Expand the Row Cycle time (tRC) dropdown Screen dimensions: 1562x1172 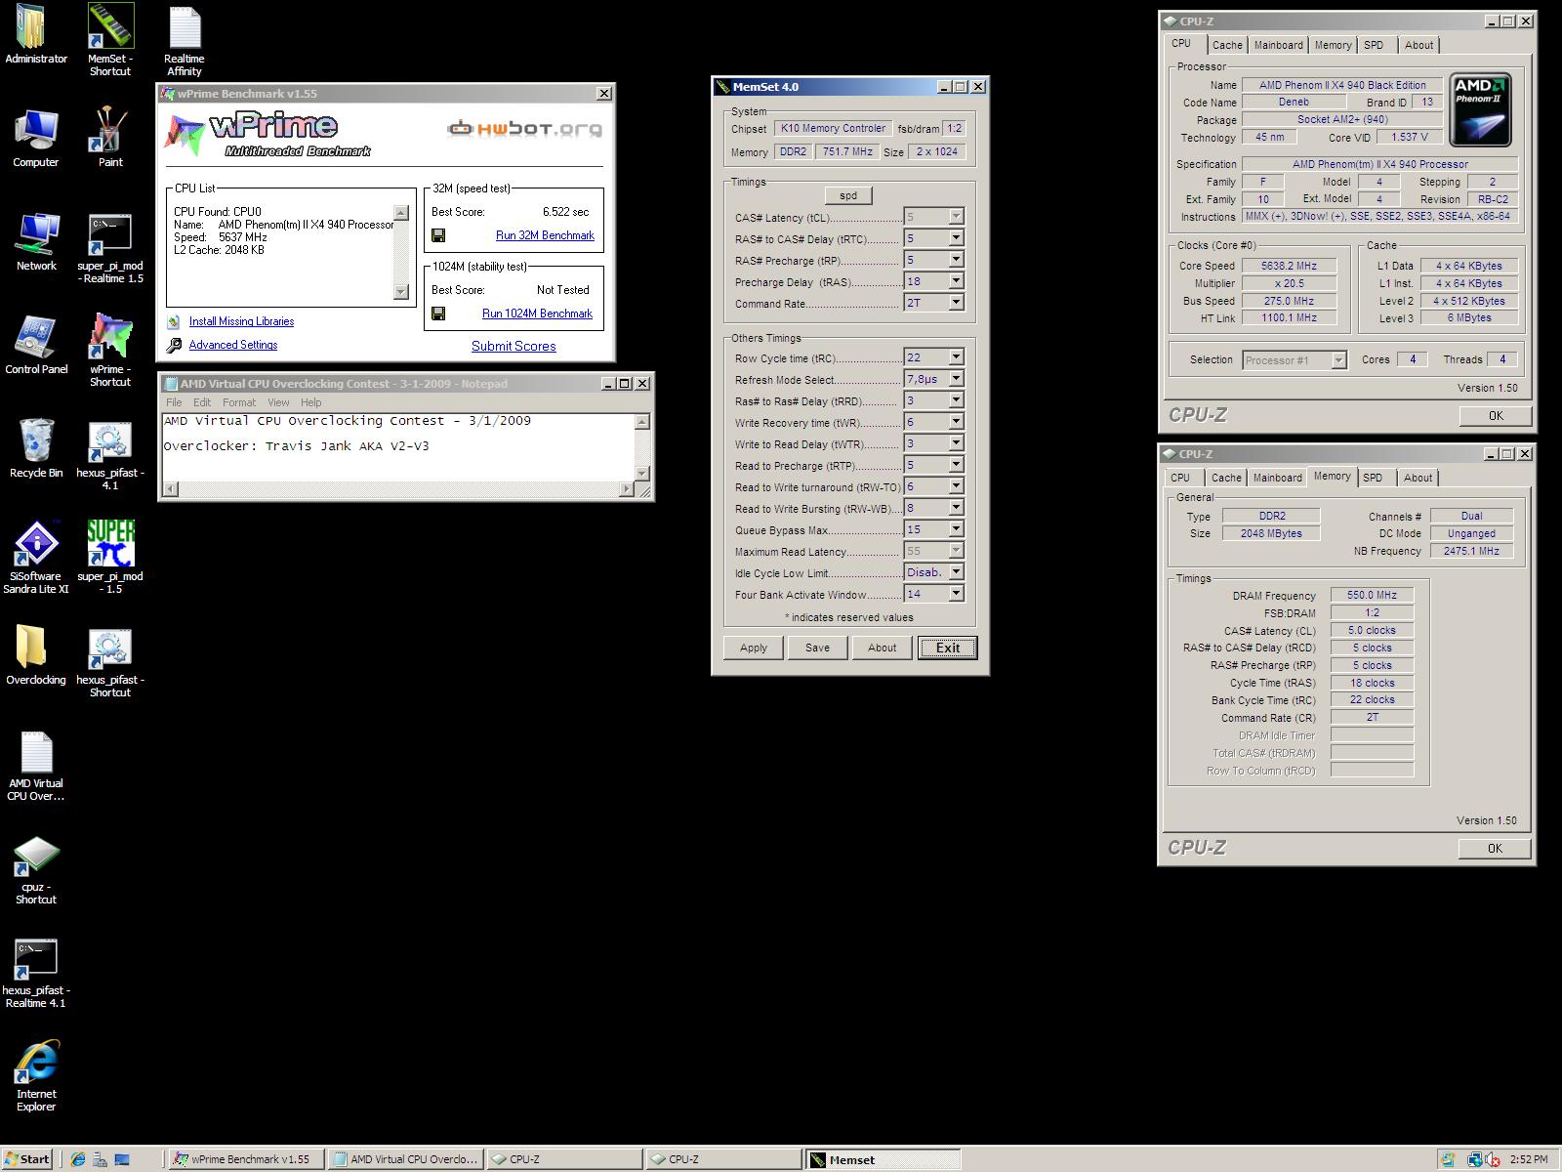coord(956,357)
